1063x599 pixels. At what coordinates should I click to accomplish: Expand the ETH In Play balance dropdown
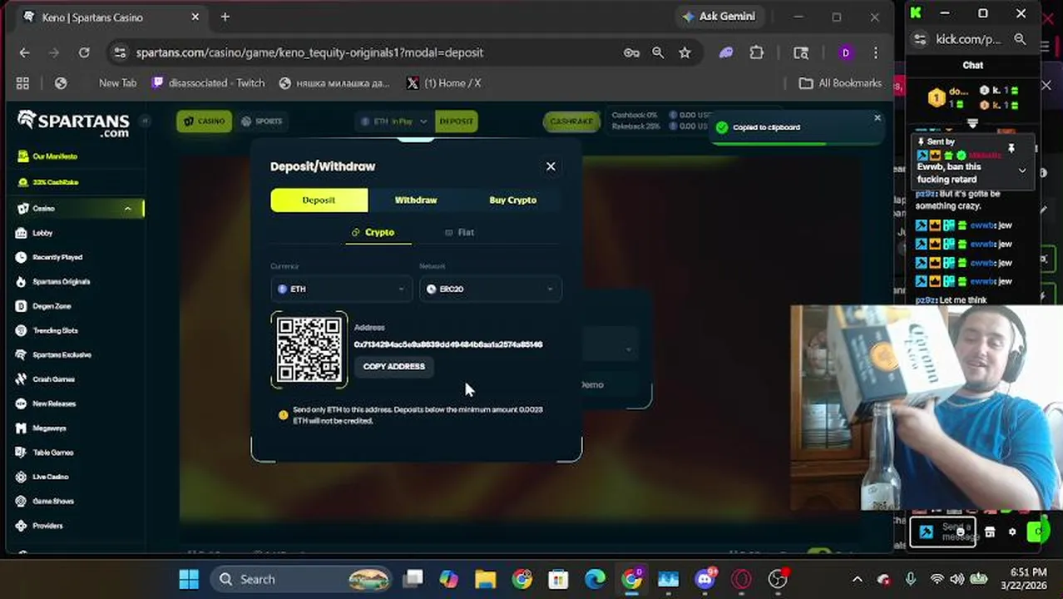pyautogui.click(x=395, y=121)
